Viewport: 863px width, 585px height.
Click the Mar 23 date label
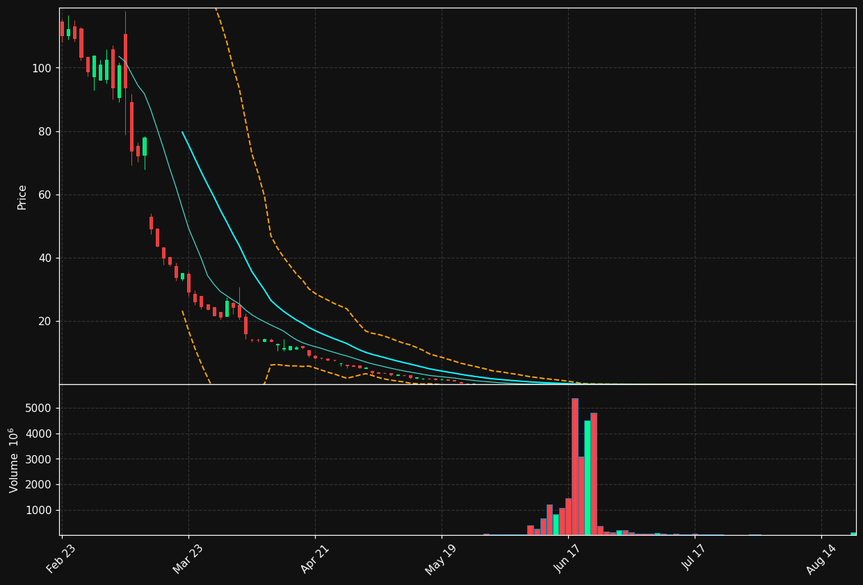coord(188,559)
